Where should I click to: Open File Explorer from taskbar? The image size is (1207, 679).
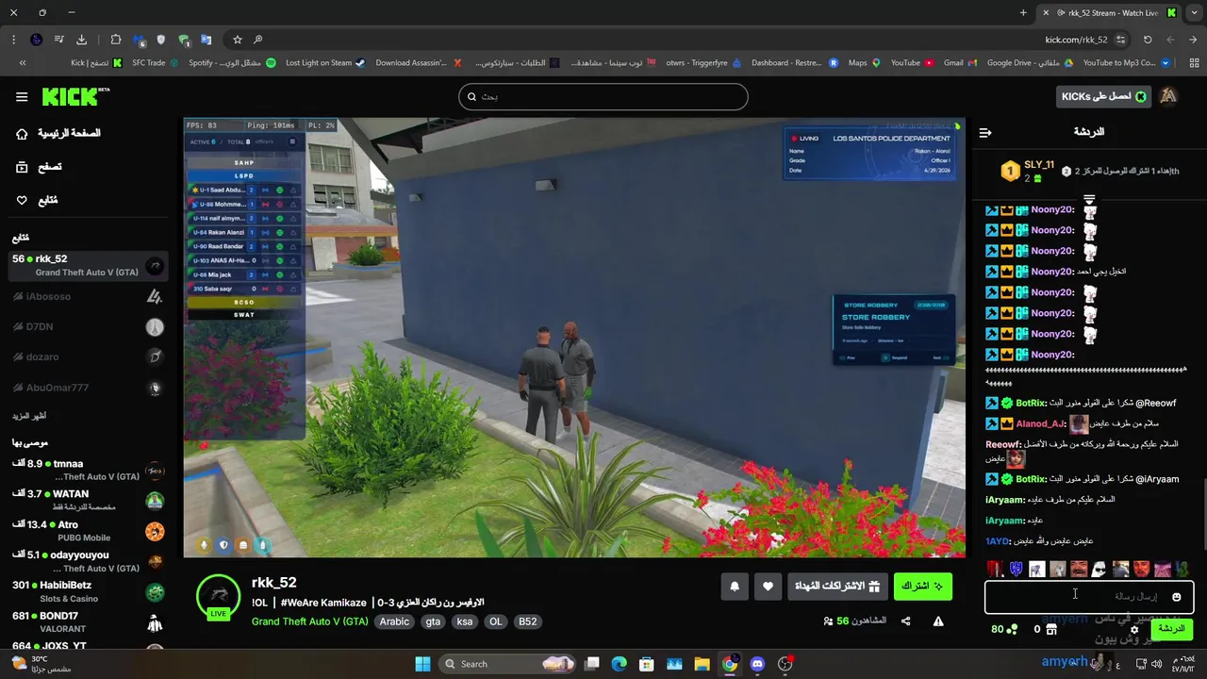[702, 664]
